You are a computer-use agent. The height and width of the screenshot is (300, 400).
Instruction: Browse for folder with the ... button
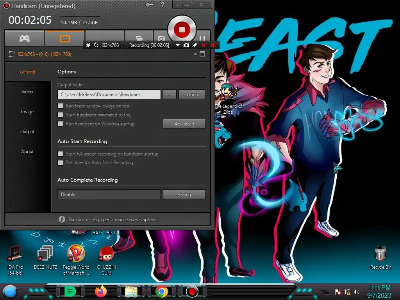click(x=170, y=95)
